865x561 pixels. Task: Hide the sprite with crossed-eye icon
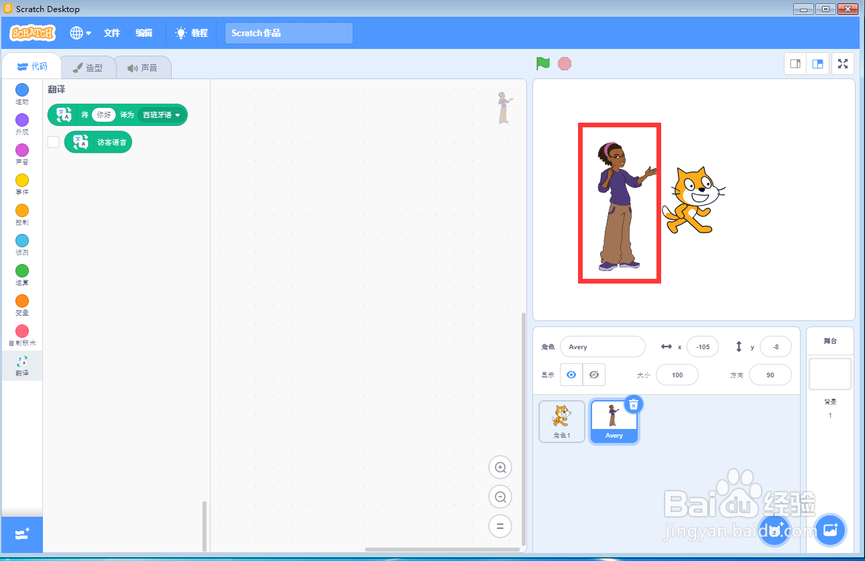(x=594, y=375)
